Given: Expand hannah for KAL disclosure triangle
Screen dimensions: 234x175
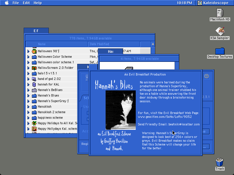Looking at the screenshot, I should (x=28, y=85).
